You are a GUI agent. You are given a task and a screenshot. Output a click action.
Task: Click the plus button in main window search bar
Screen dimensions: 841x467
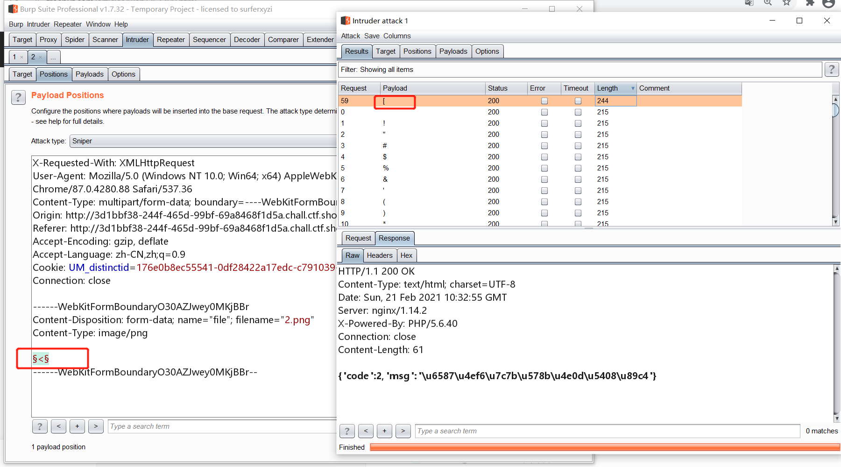tap(77, 426)
